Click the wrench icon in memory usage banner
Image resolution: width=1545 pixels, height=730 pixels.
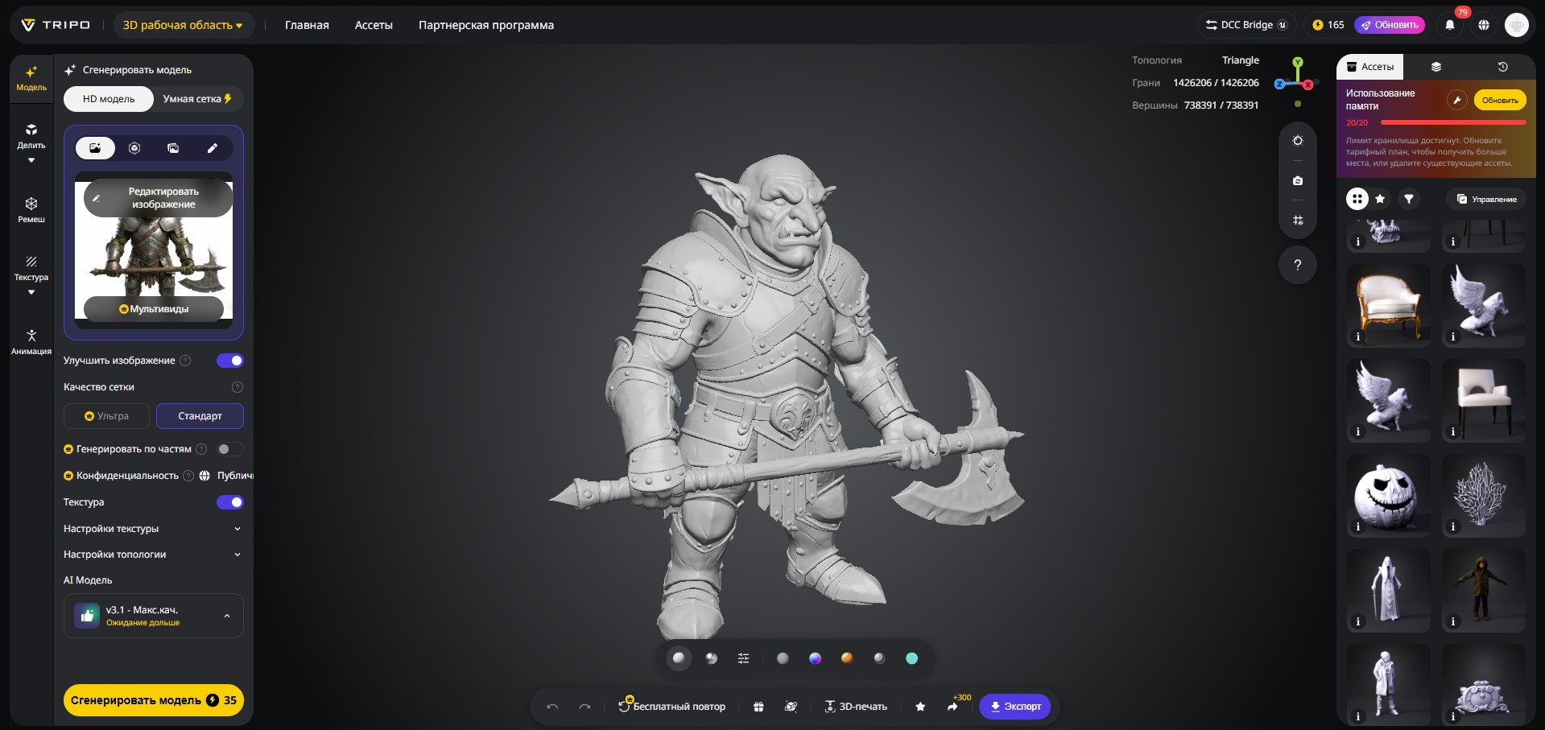point(1456,100)
